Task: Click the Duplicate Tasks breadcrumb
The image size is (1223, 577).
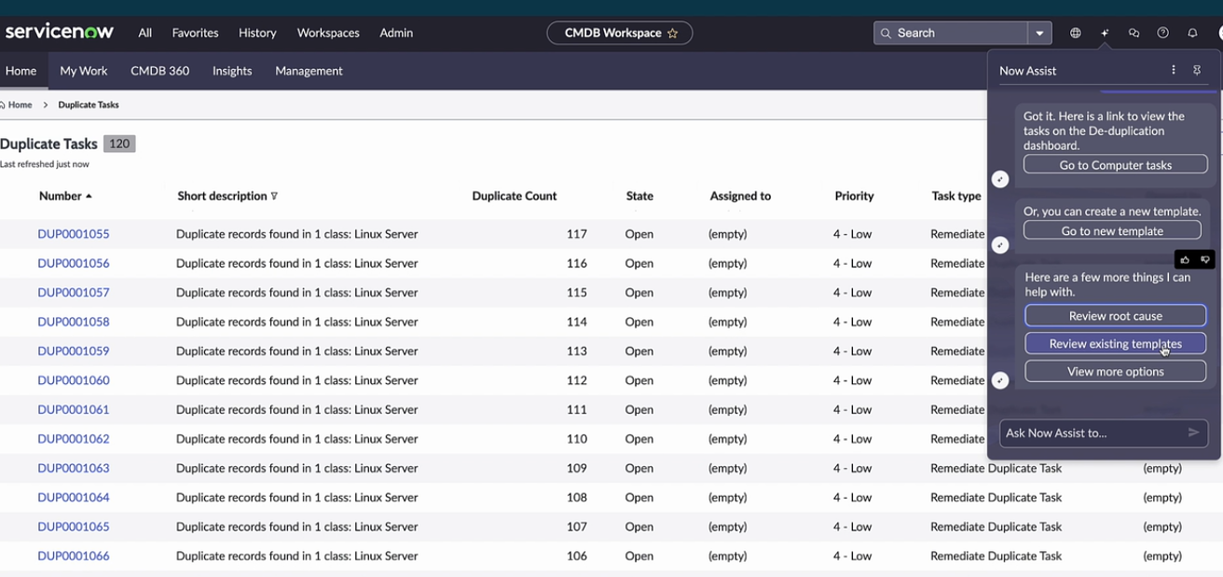Action: point(89,105)
